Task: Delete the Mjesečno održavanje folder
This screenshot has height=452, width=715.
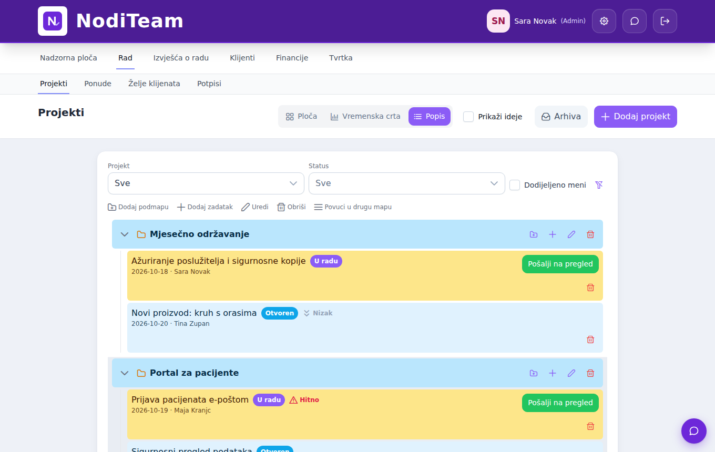Action: [590, 234]
